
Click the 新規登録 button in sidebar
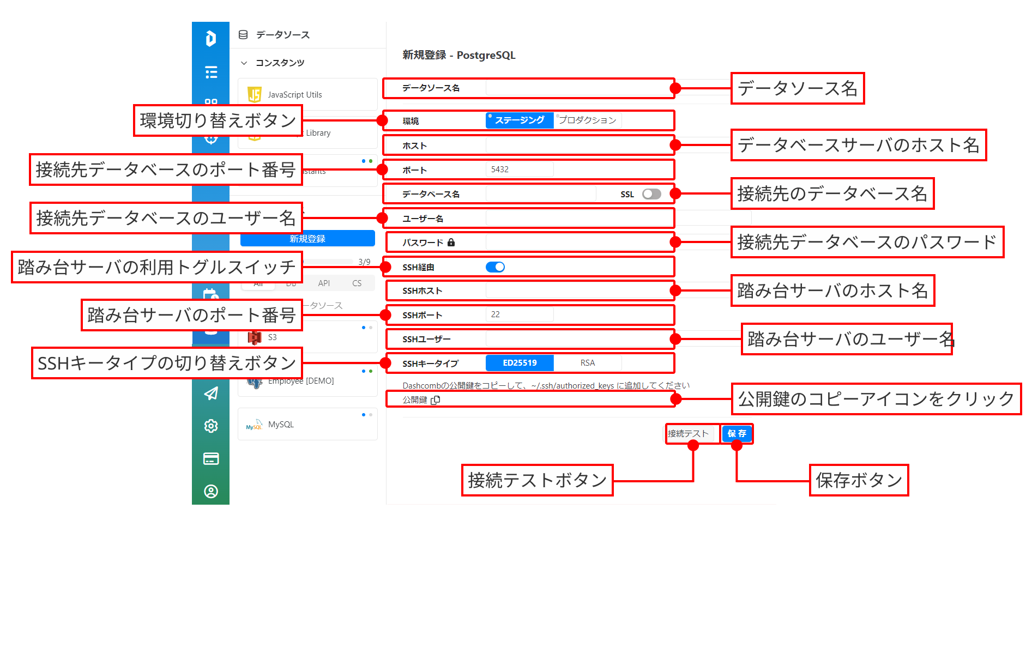click(307, 239)
